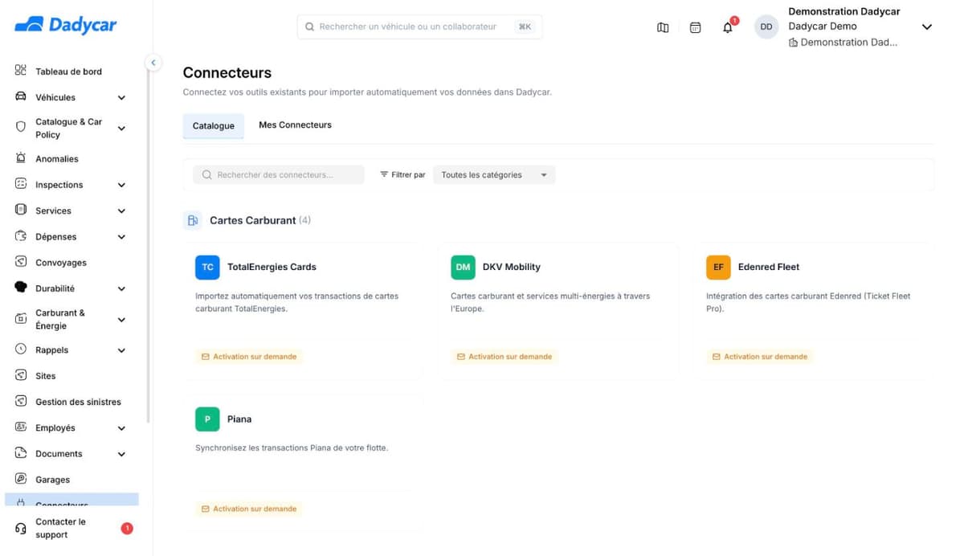Open Gestion des sinistres in sidebar

(78, 402)
